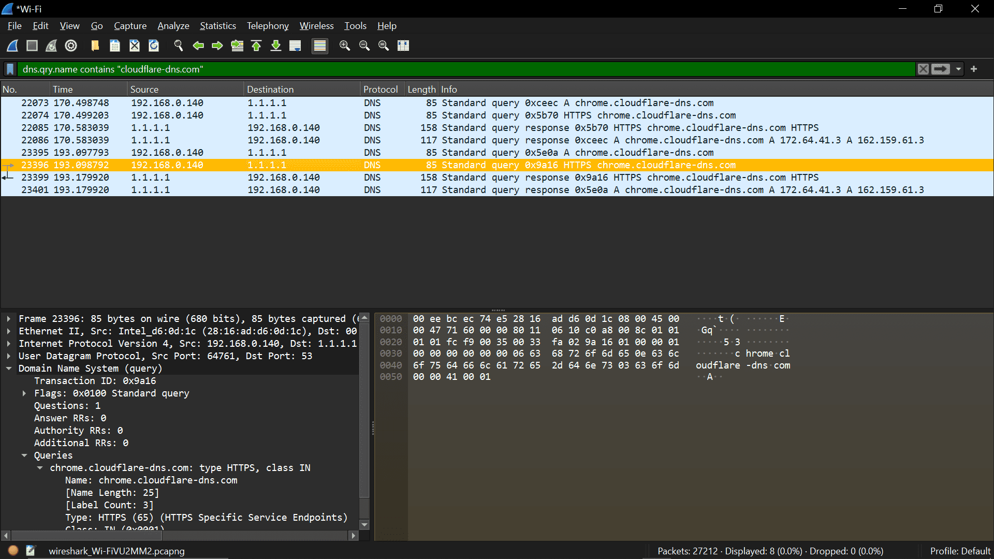Image resolution: width=994 pixels, height=559 pixels.
Task: Open the Statistics menu
Action: [217, 25]
